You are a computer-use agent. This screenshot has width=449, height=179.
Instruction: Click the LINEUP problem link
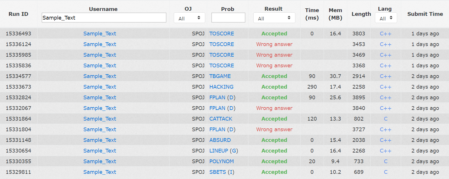tap(219, 151)
